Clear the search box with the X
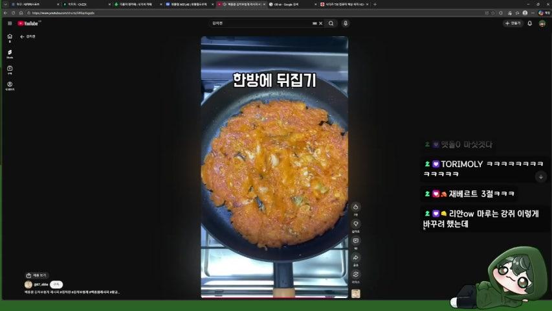 [321, 23]
